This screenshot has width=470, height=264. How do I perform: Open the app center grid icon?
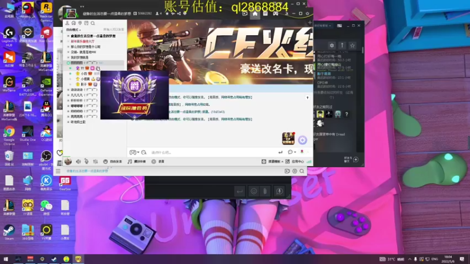(x=287, y=161)
